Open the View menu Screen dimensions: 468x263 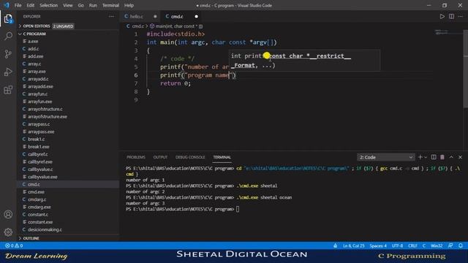(x=68, y=5)
